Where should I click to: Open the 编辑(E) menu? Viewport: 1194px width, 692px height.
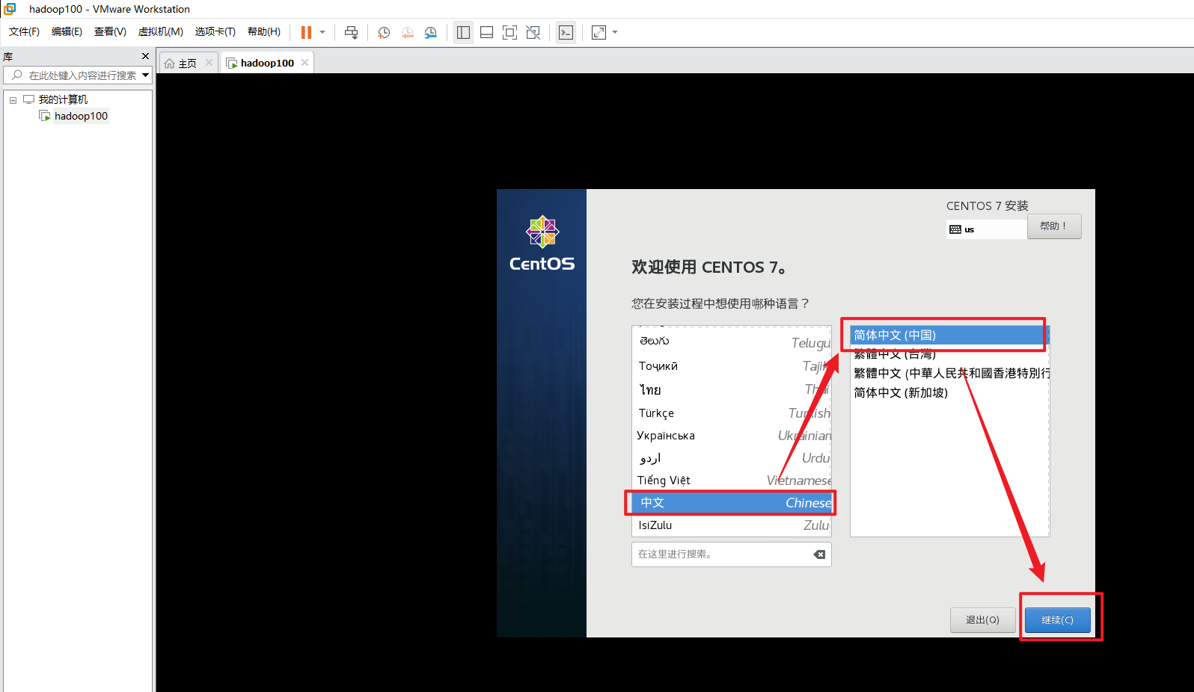click(67, 31)
